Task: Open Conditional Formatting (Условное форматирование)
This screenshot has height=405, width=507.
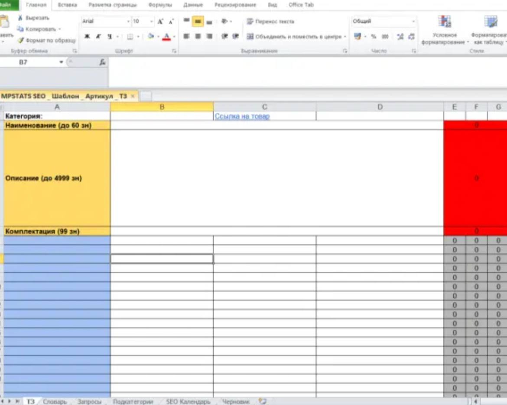Action: [x=445, y=30]
